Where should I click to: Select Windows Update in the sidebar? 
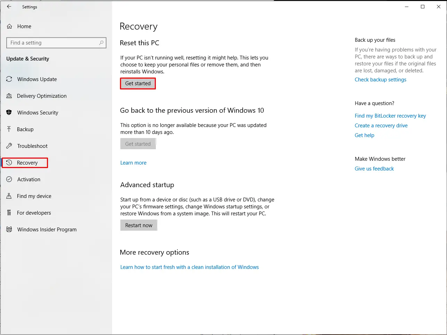coord(37,79)
